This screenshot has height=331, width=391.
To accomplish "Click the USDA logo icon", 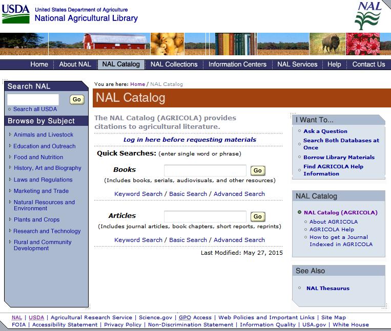I will coord(15,14).
